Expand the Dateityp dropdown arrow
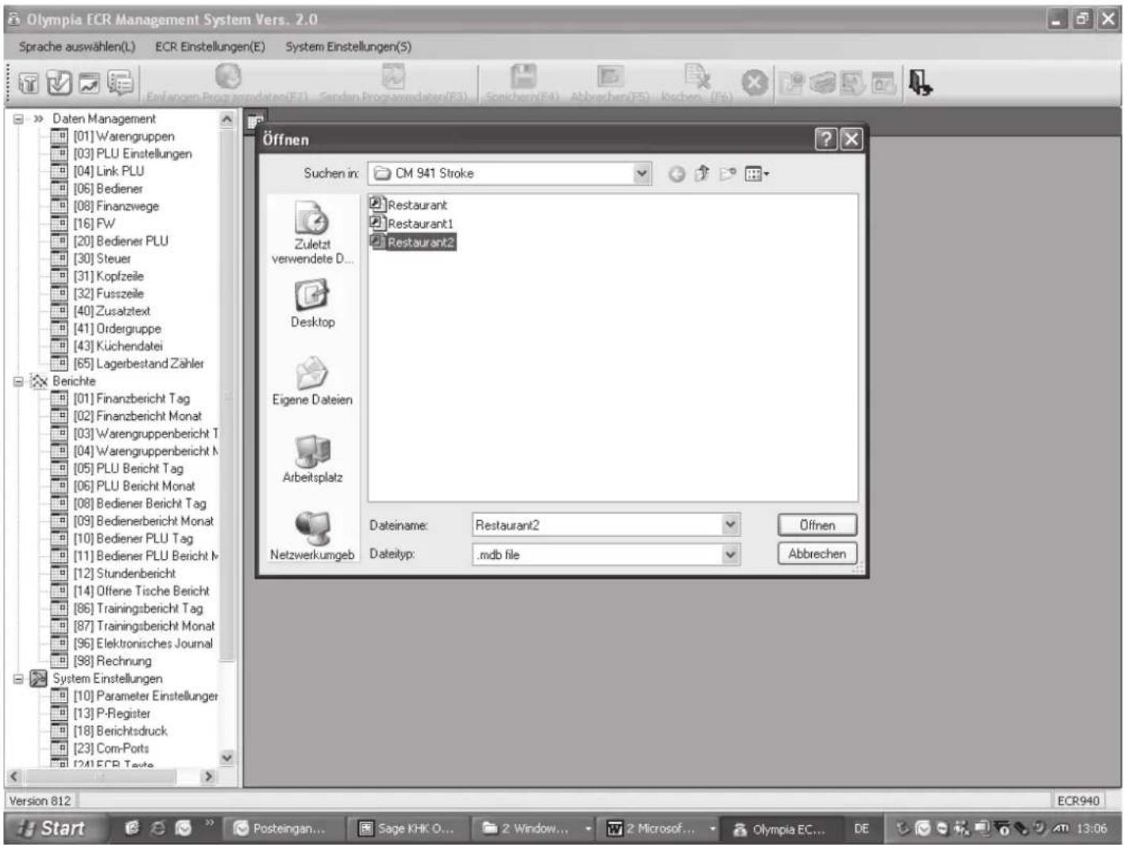The height and width of the screenshot is (845, 1124). point(730,554)
